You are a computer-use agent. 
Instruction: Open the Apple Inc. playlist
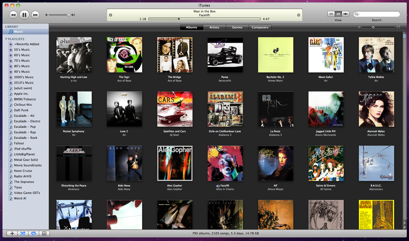pos(26,94)
